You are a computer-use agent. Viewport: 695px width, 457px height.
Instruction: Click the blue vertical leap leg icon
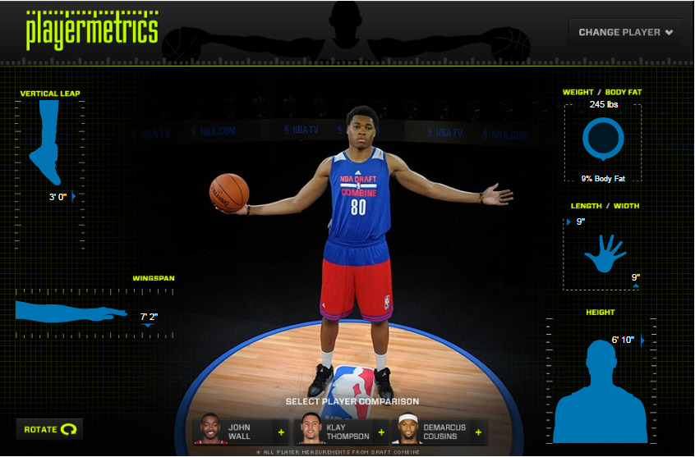(46, 141)
